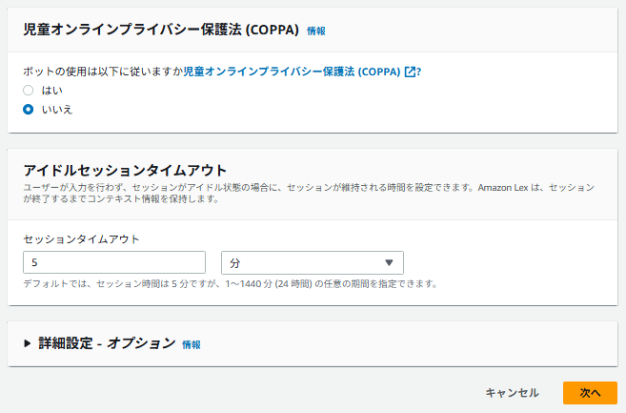This screenshot has height=413, width=626.
Task: Click the session timeout field containing 5
Action: coord(114,262)
